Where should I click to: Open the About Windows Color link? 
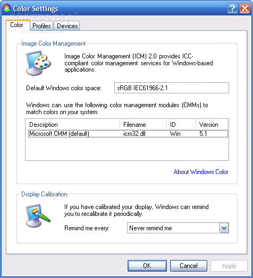(x=201, y=172)
